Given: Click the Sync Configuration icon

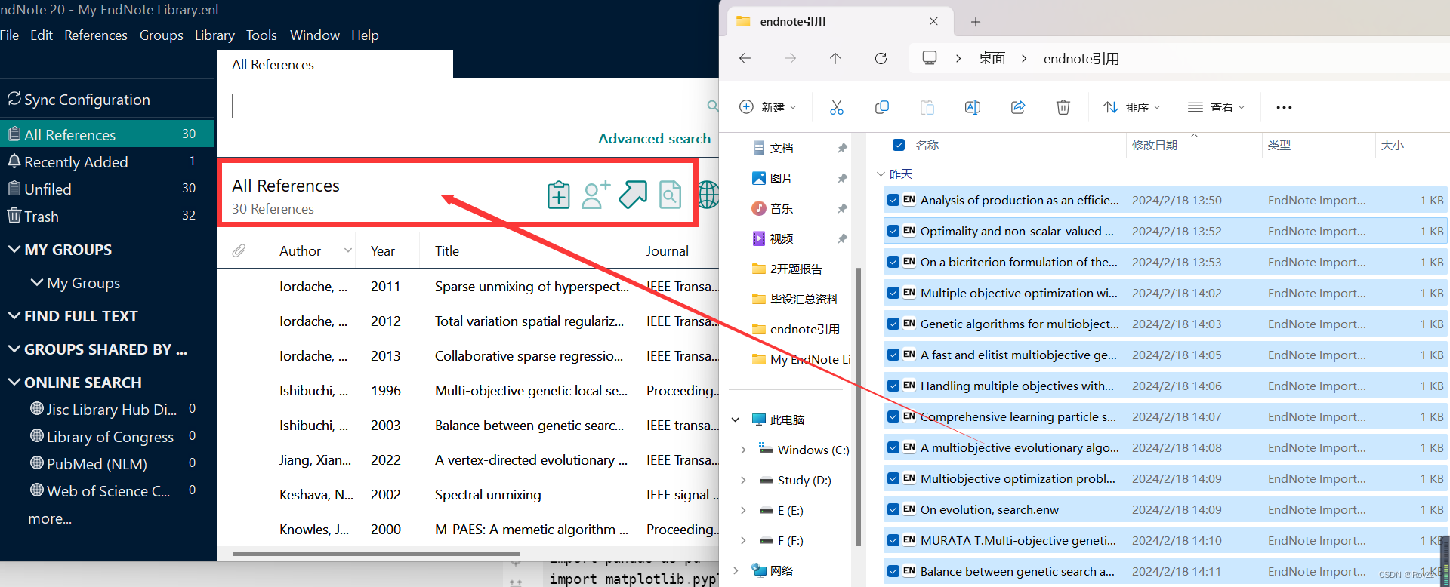Looking at the screenshot, I should point(14,99).
